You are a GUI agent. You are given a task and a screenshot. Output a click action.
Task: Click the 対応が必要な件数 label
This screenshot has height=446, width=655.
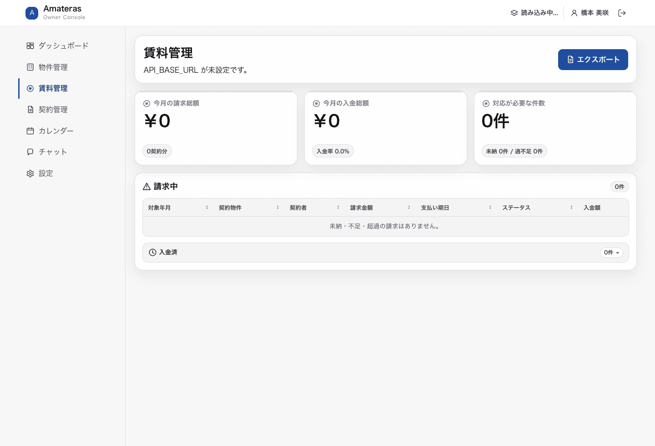click(519, 103)
